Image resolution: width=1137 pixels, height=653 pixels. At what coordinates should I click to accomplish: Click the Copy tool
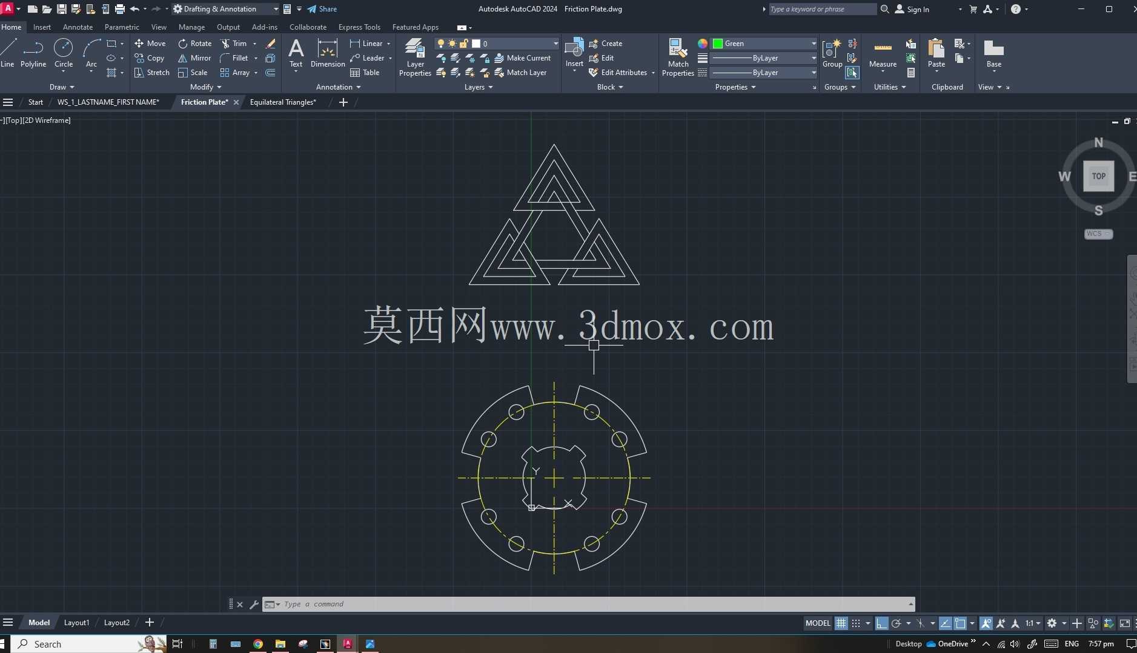point(150,58)
